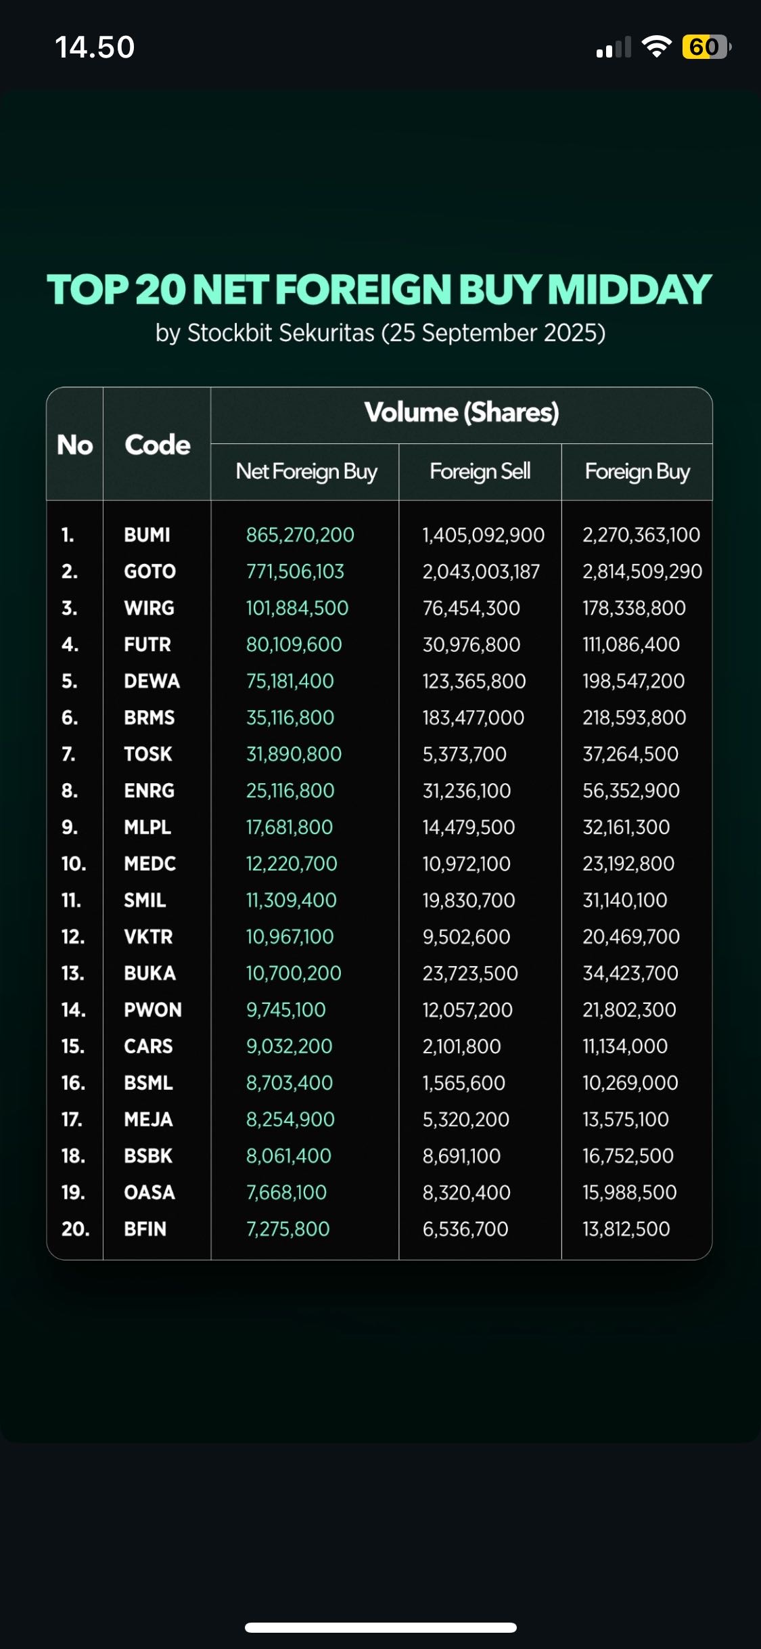Tap the GOTO stock code

(149, 571)
